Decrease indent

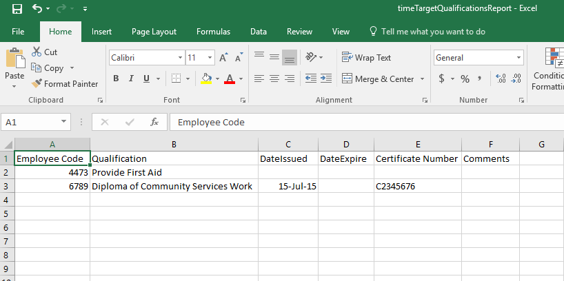pos(311,79)
